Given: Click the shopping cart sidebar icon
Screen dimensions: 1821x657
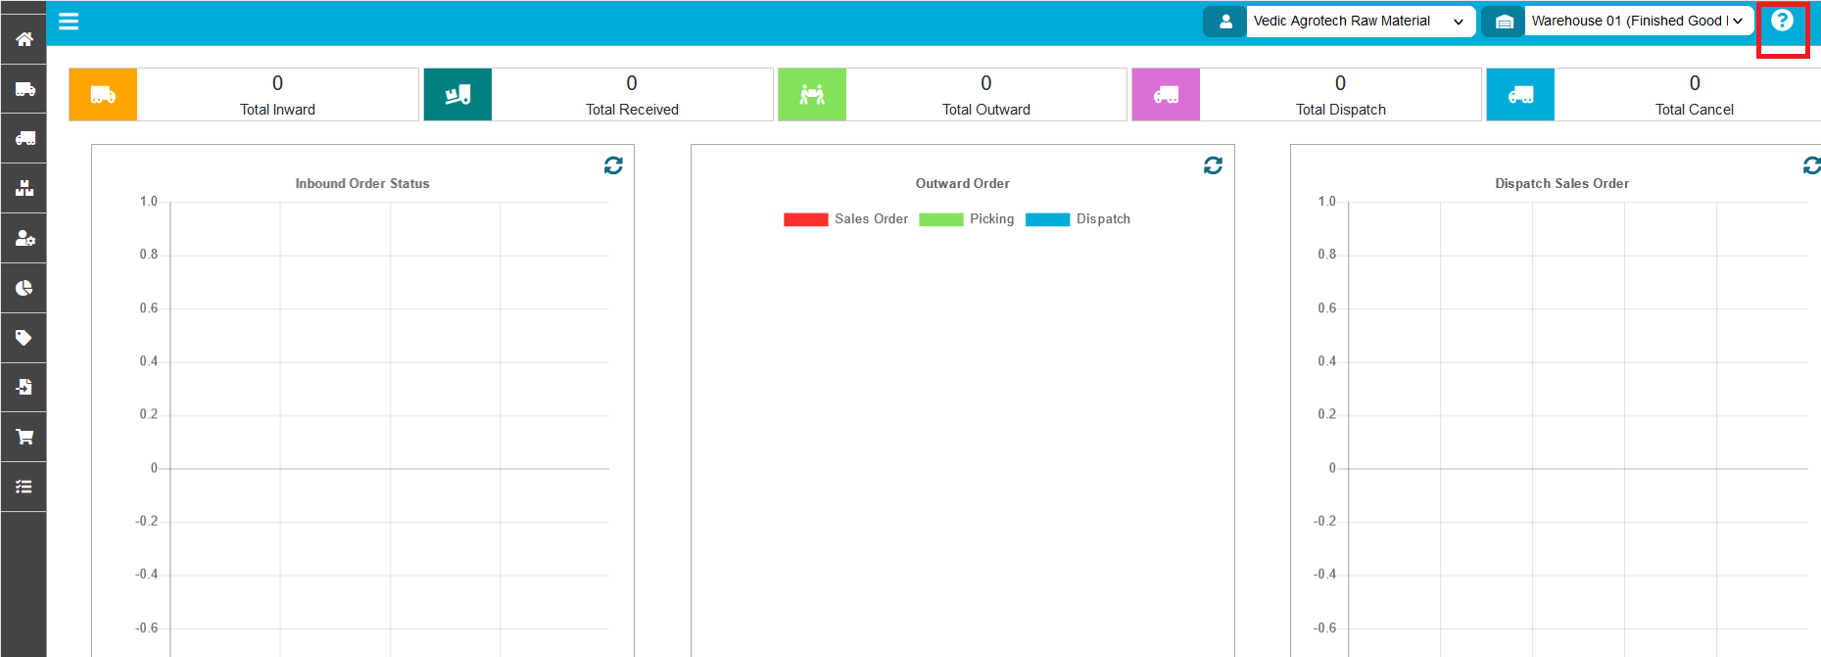Looking at the screenshot, I should tap(24, 437).
